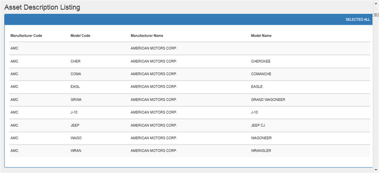Sort by Manufacturer Code column header
The image size is (379, 173).
[27, 36]
